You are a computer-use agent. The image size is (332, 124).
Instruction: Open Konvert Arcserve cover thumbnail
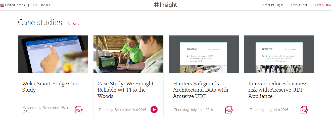click(279, 54)
